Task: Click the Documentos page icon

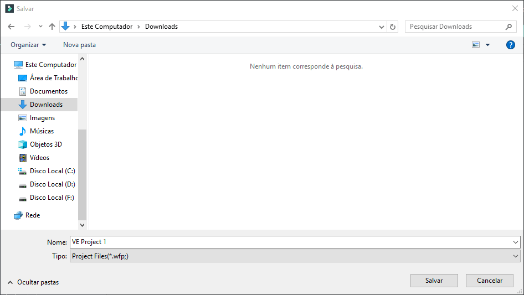Action: (x=22, y=91)
